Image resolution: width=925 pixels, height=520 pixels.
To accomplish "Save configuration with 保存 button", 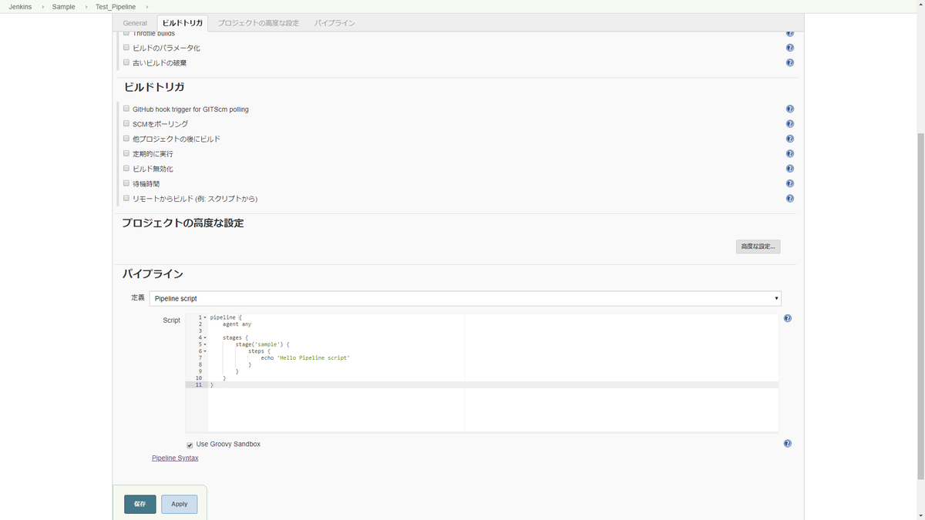I will (x=140, y=504).
